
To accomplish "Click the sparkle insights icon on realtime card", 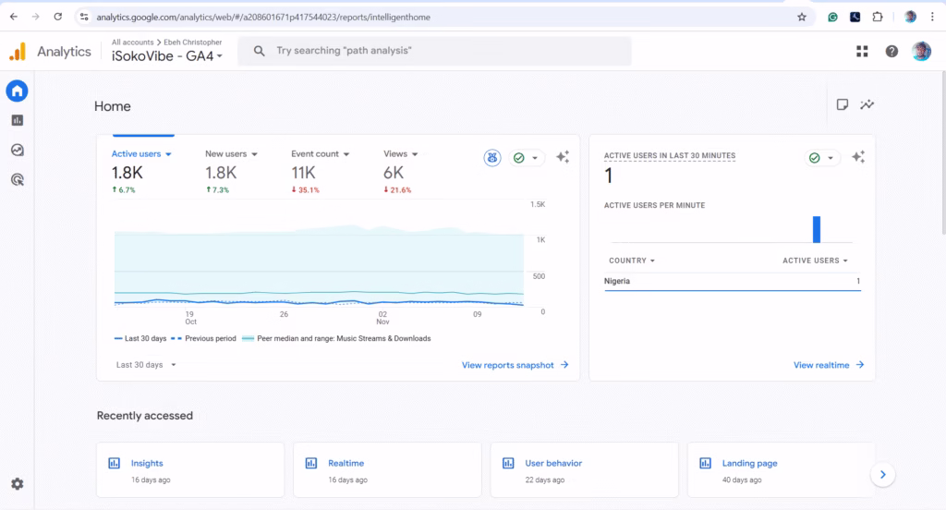I will tap(858, 158).
